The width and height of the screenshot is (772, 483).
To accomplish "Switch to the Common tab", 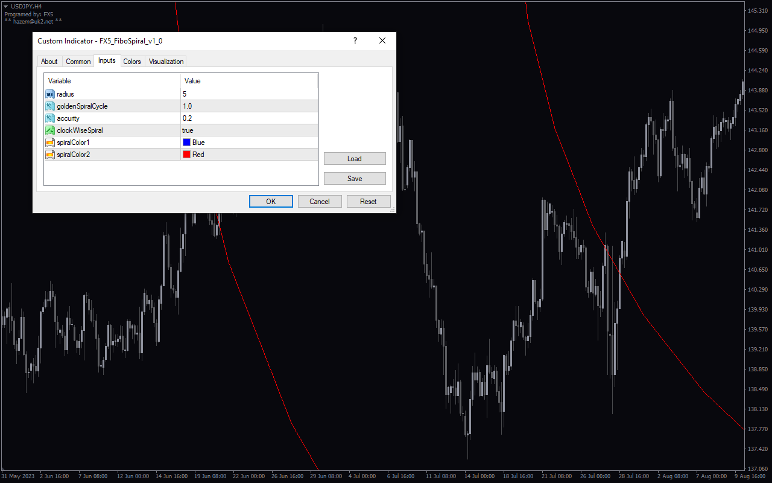I will click(78, 62).
